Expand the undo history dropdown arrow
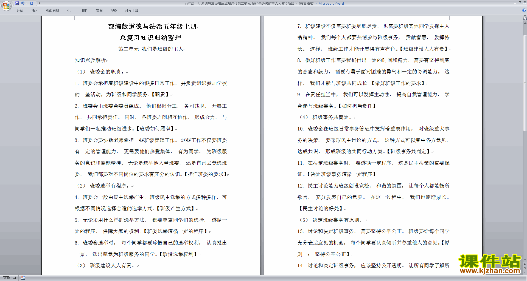This screenshot has width=527, height=281. pyautogui.click(x=27, y=3)
